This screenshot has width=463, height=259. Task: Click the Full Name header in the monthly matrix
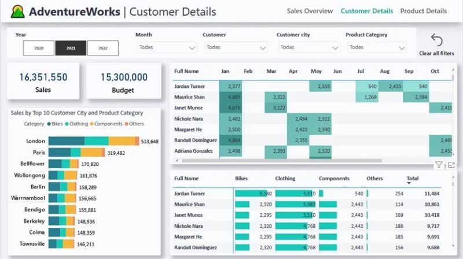[x=186, y=71]
